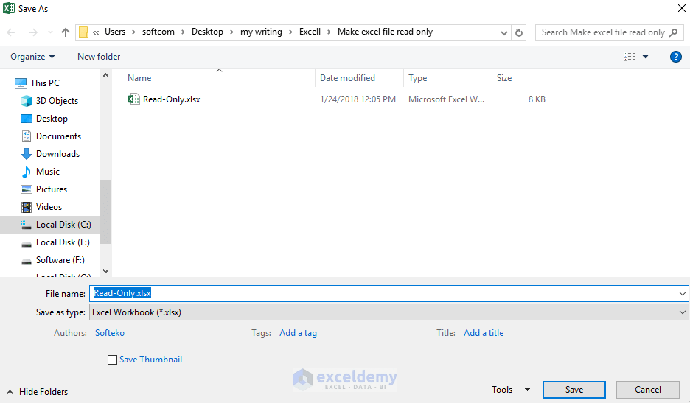The height and width of the screenshot is (403, 690).
Task: Select This PC in navigation pane
Action: (x=44, y=83)
